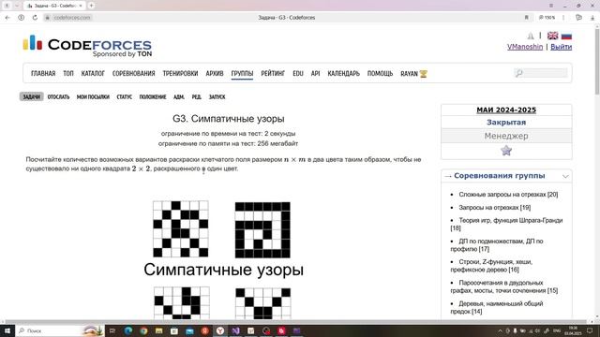Viewport: 600px width, 337px height.
Task: Open ГЛАВНАЯ in main menu
Action: pos(43,73)
